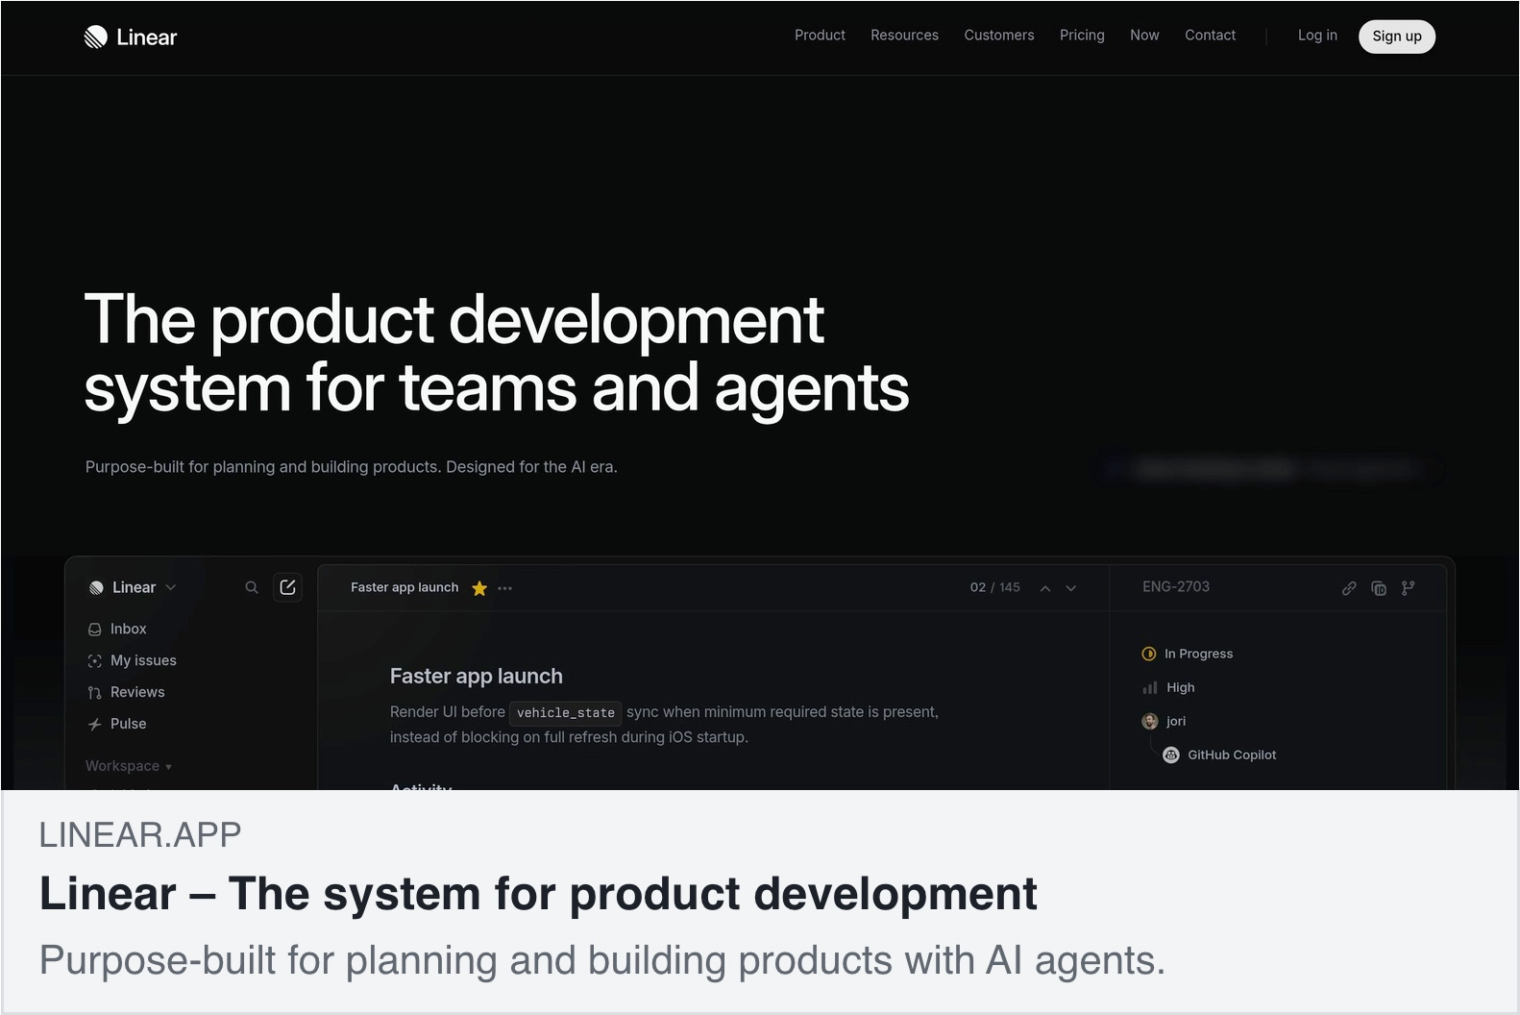
Task: Click the Faster app launch issue title heading
Action: click(x=477, y=677)
